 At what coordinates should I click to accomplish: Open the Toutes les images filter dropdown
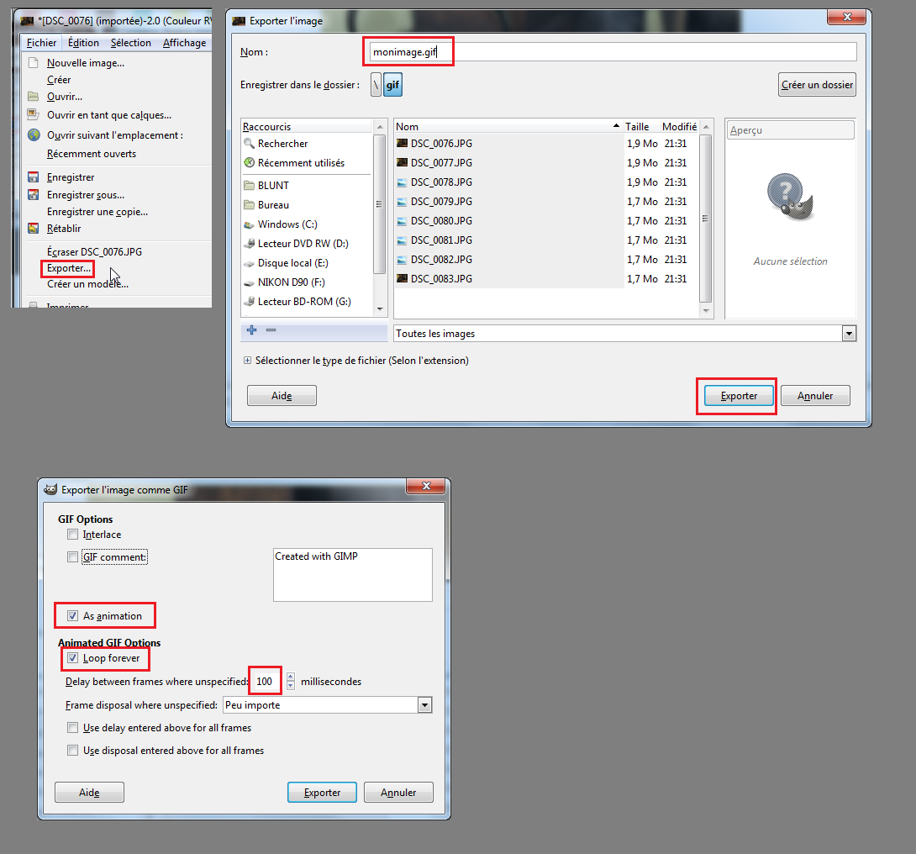tap(849, 334)
